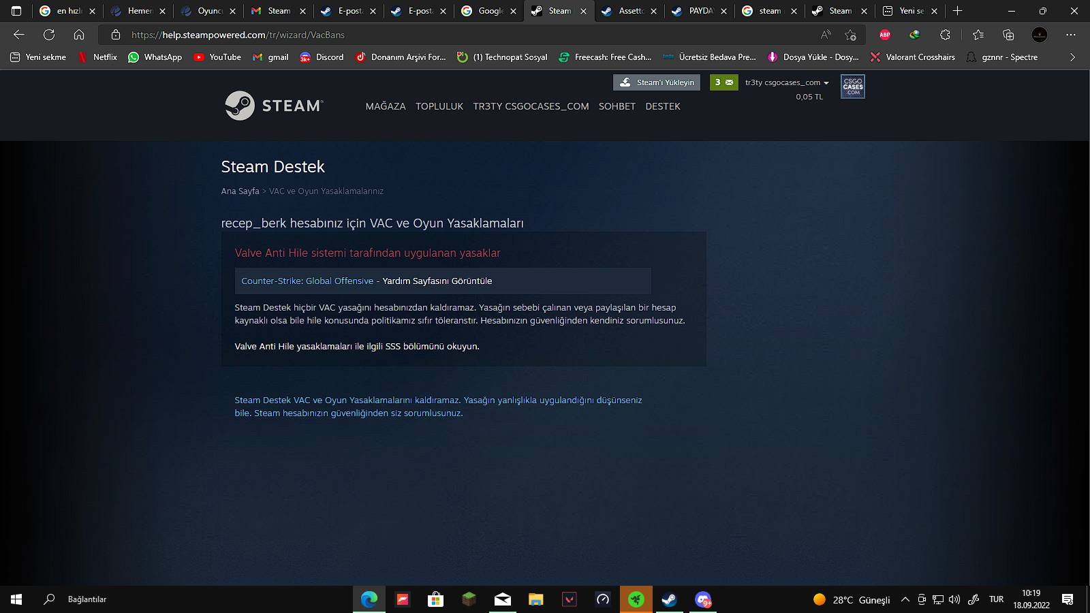
Task: Open the YouTube bookmark
Action: point(217,57)
